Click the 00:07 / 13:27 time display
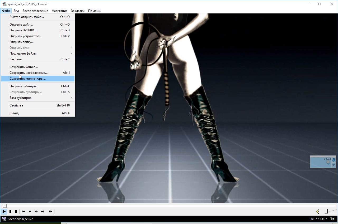338x224 pixels. click(x=318, y=219)
